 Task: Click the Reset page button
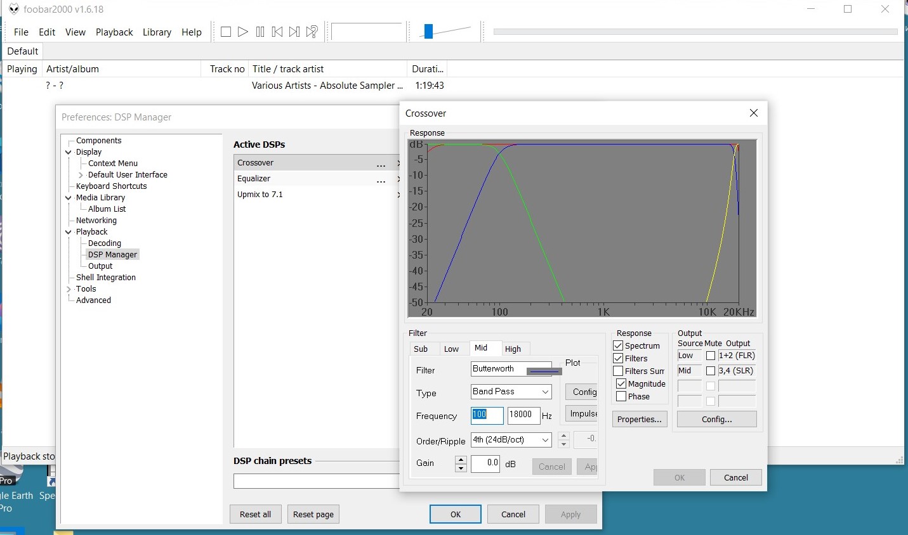313,514
